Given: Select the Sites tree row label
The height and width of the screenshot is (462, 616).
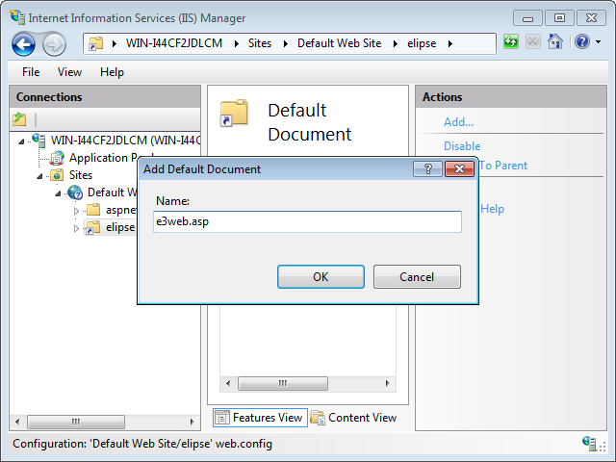Looking at the screenshot, I should [81, 175].
